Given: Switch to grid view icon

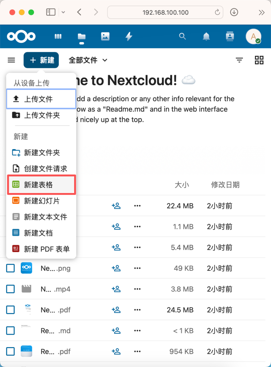Looking at the screenshot, I should [259, 60].
